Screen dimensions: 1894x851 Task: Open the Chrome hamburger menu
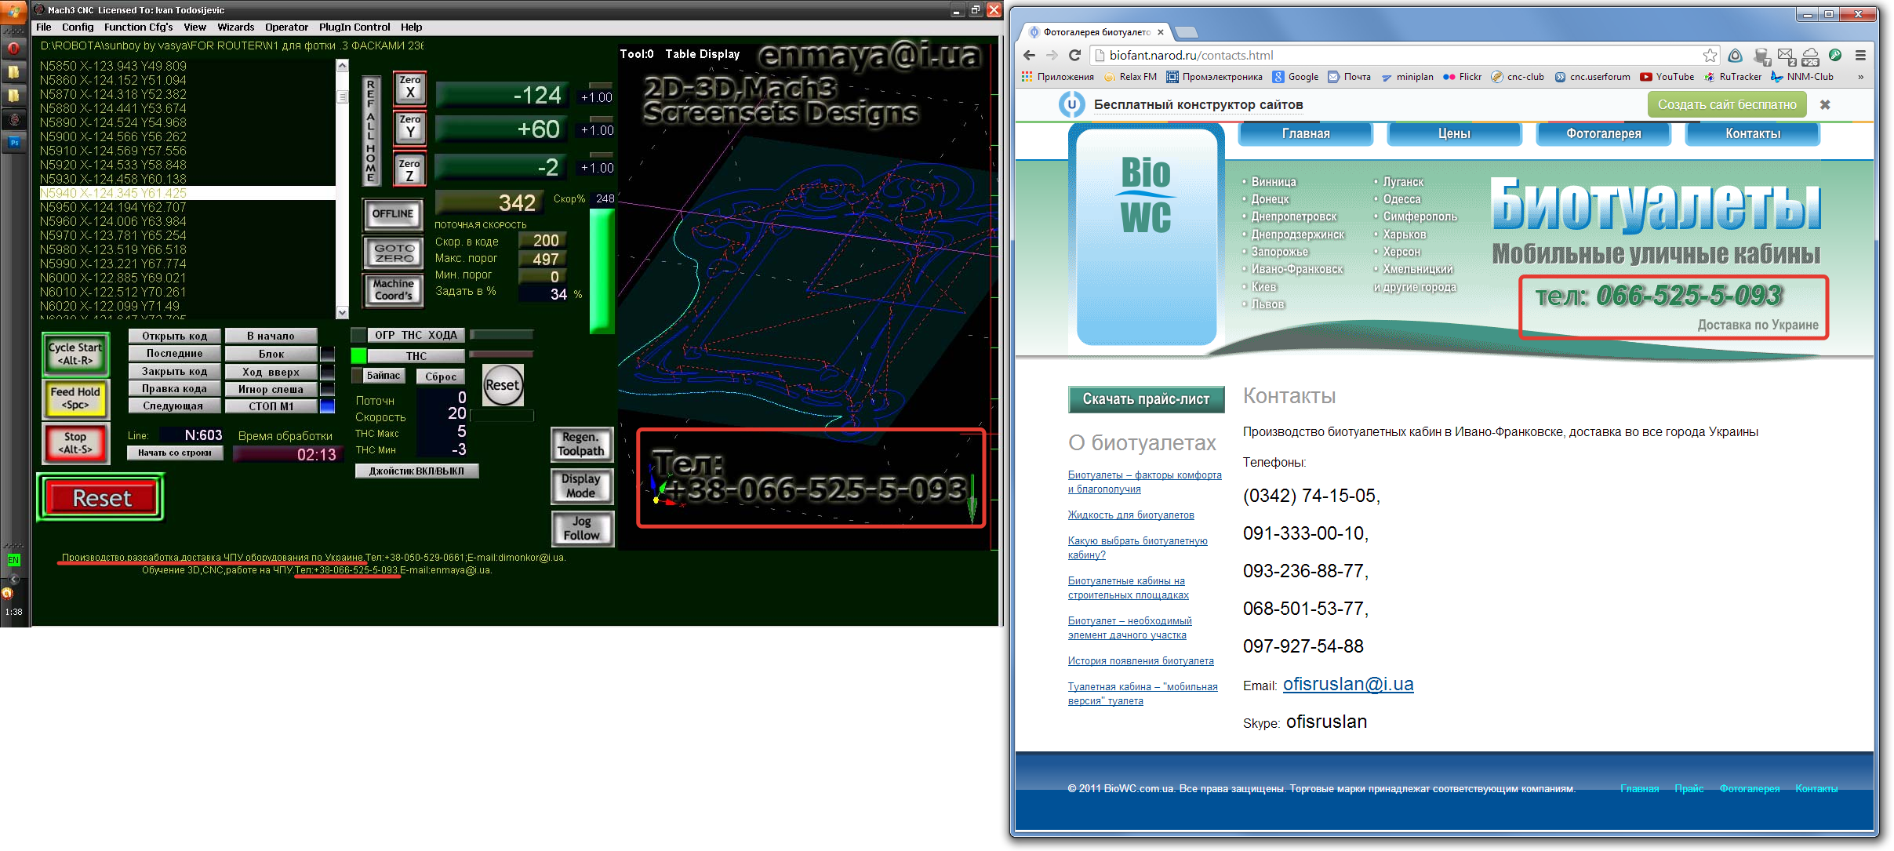1859,55
